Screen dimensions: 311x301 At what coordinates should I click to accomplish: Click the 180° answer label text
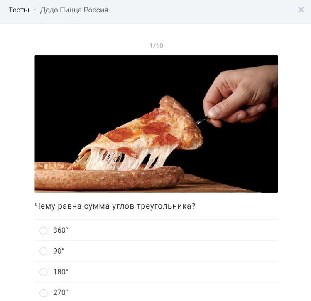pyautogui.click(x=61, y=272)
